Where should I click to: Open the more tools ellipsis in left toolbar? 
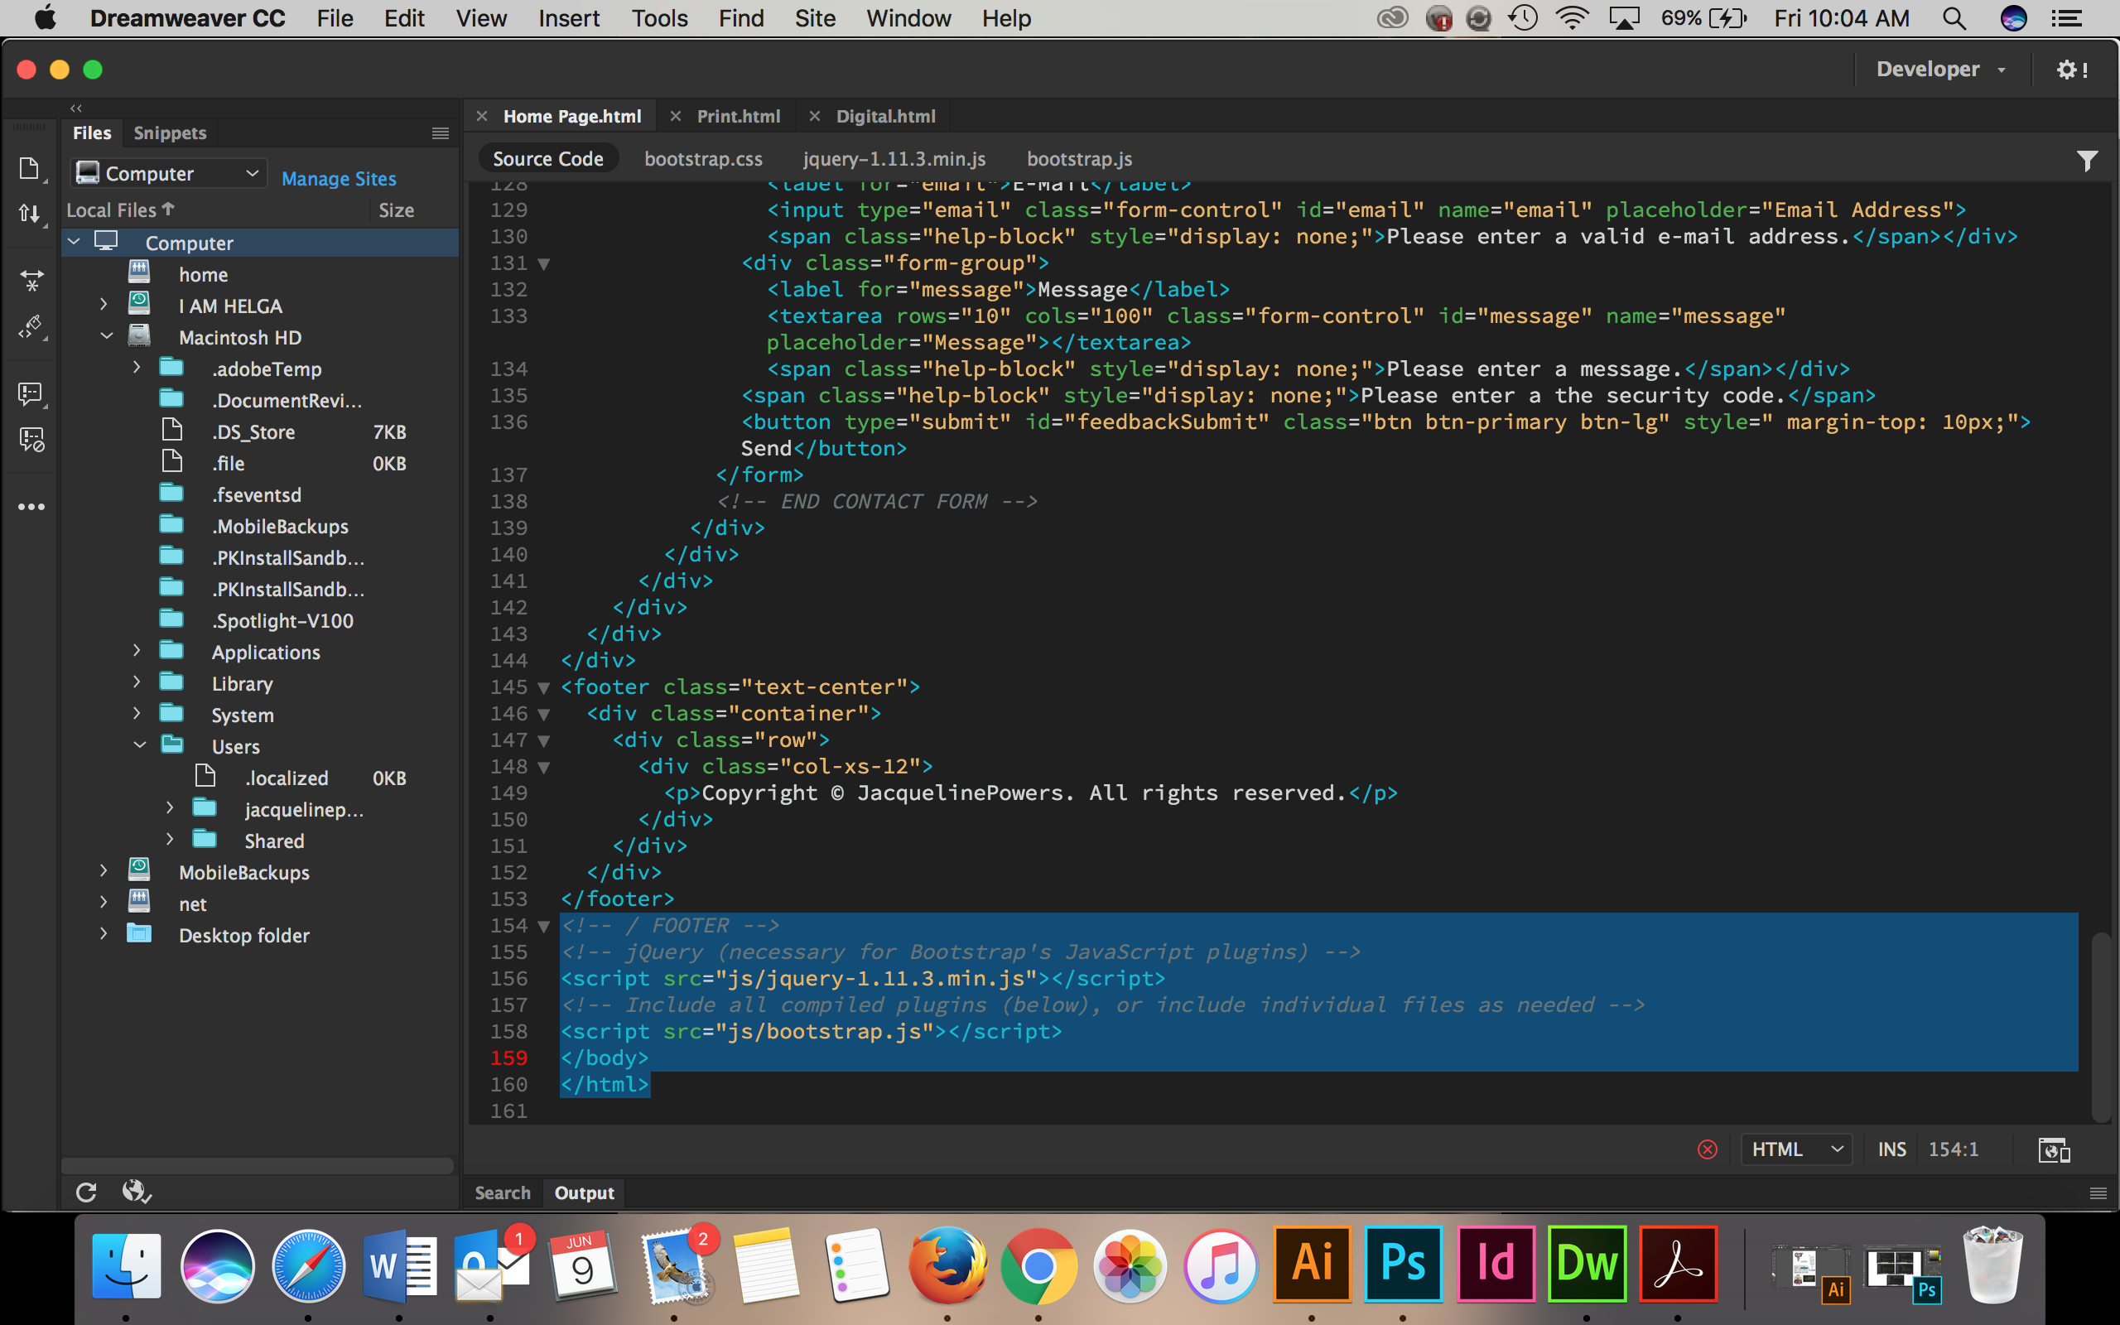(31, 507)
